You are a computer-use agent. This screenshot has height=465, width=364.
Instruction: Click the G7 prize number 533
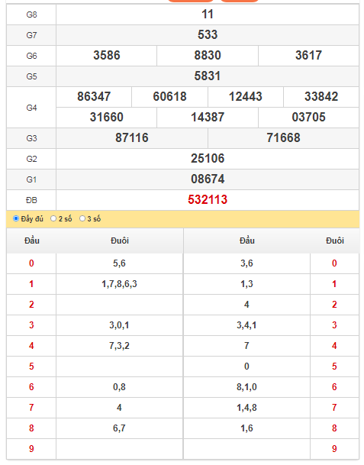[x=208, y=34]
